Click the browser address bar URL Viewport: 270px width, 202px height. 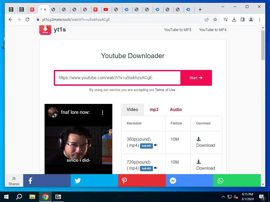pos(76,19)
